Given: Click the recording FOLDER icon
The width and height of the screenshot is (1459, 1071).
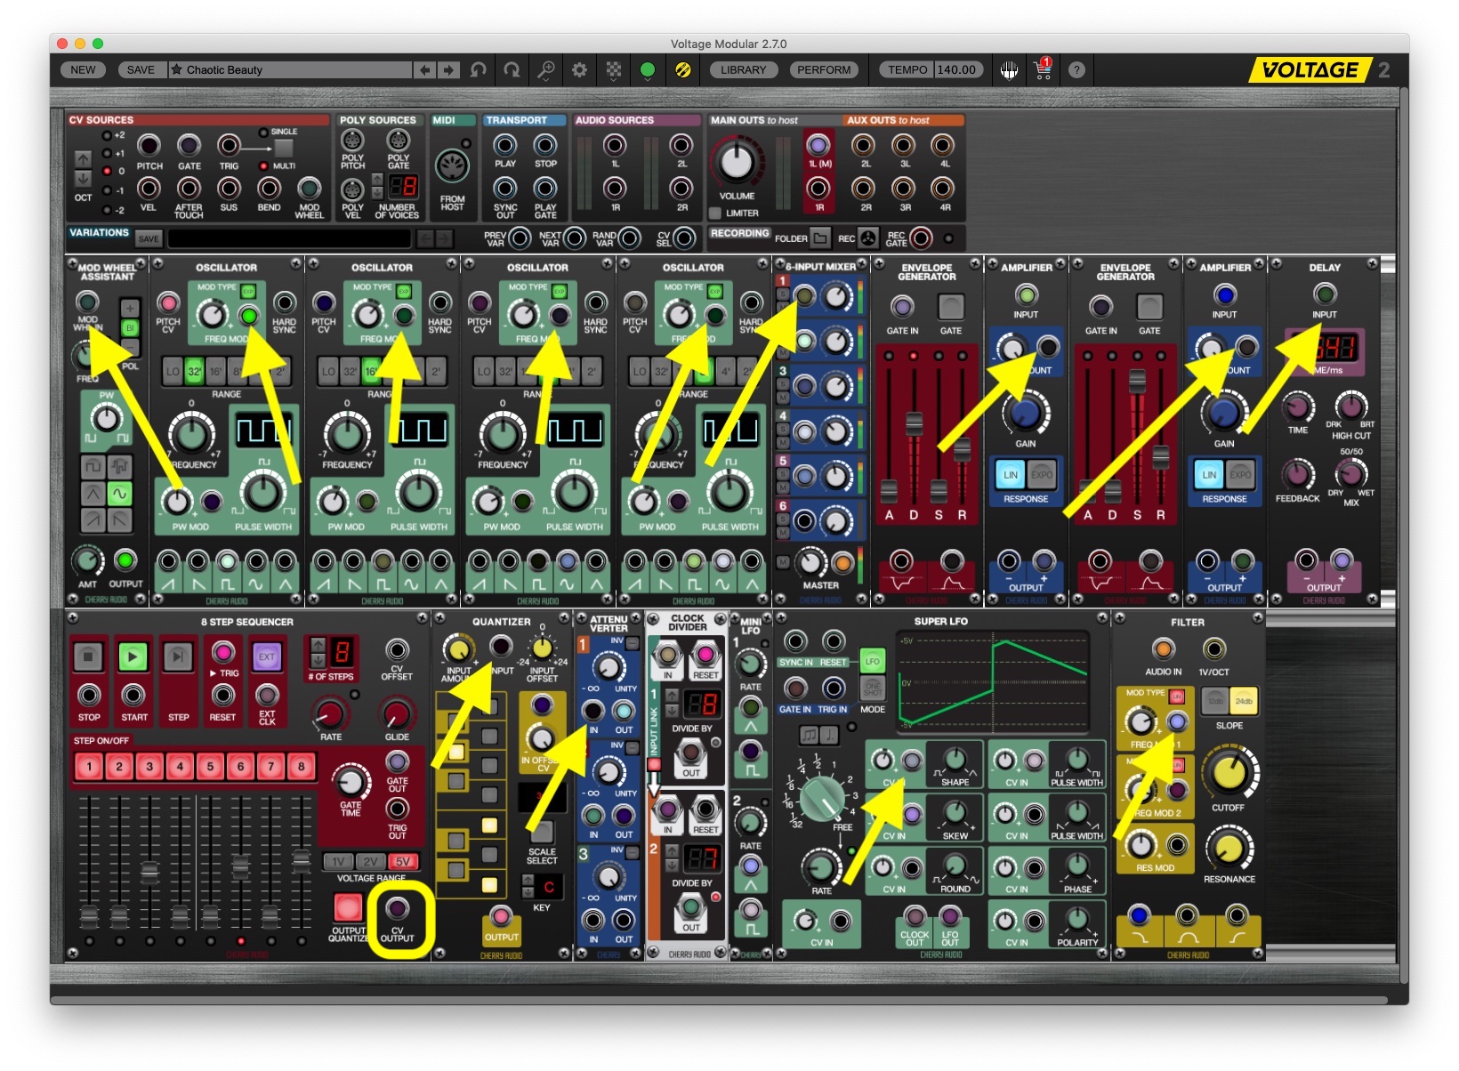Looking at the screenshot, I should 820,238.
